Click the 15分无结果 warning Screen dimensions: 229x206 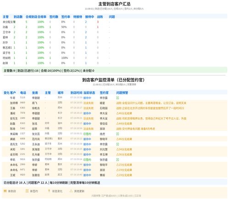124,165
